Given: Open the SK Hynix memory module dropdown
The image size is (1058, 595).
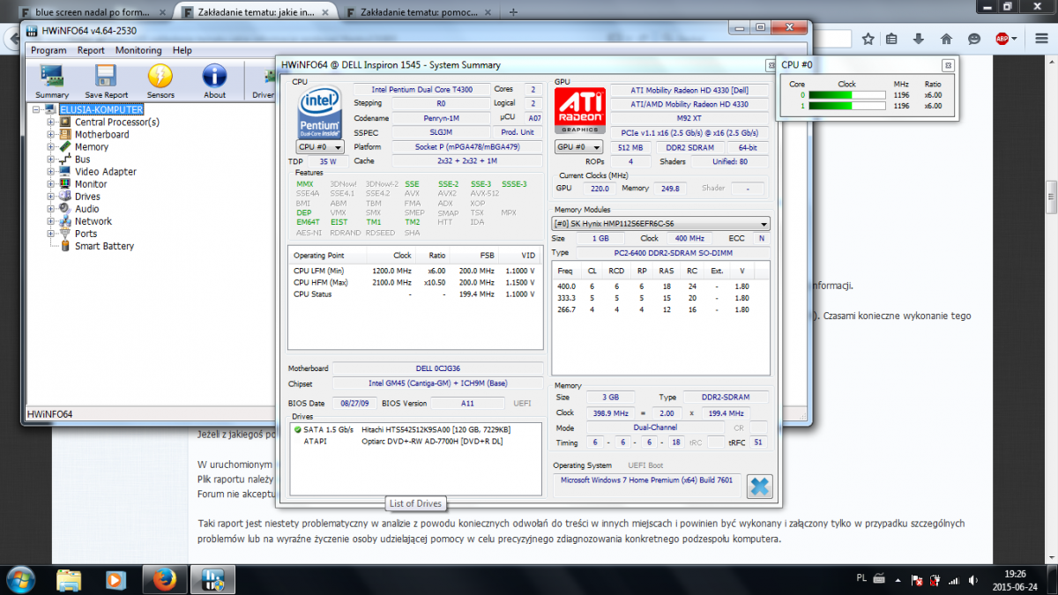Looking at the screenshot, I should tap(660, 224).
